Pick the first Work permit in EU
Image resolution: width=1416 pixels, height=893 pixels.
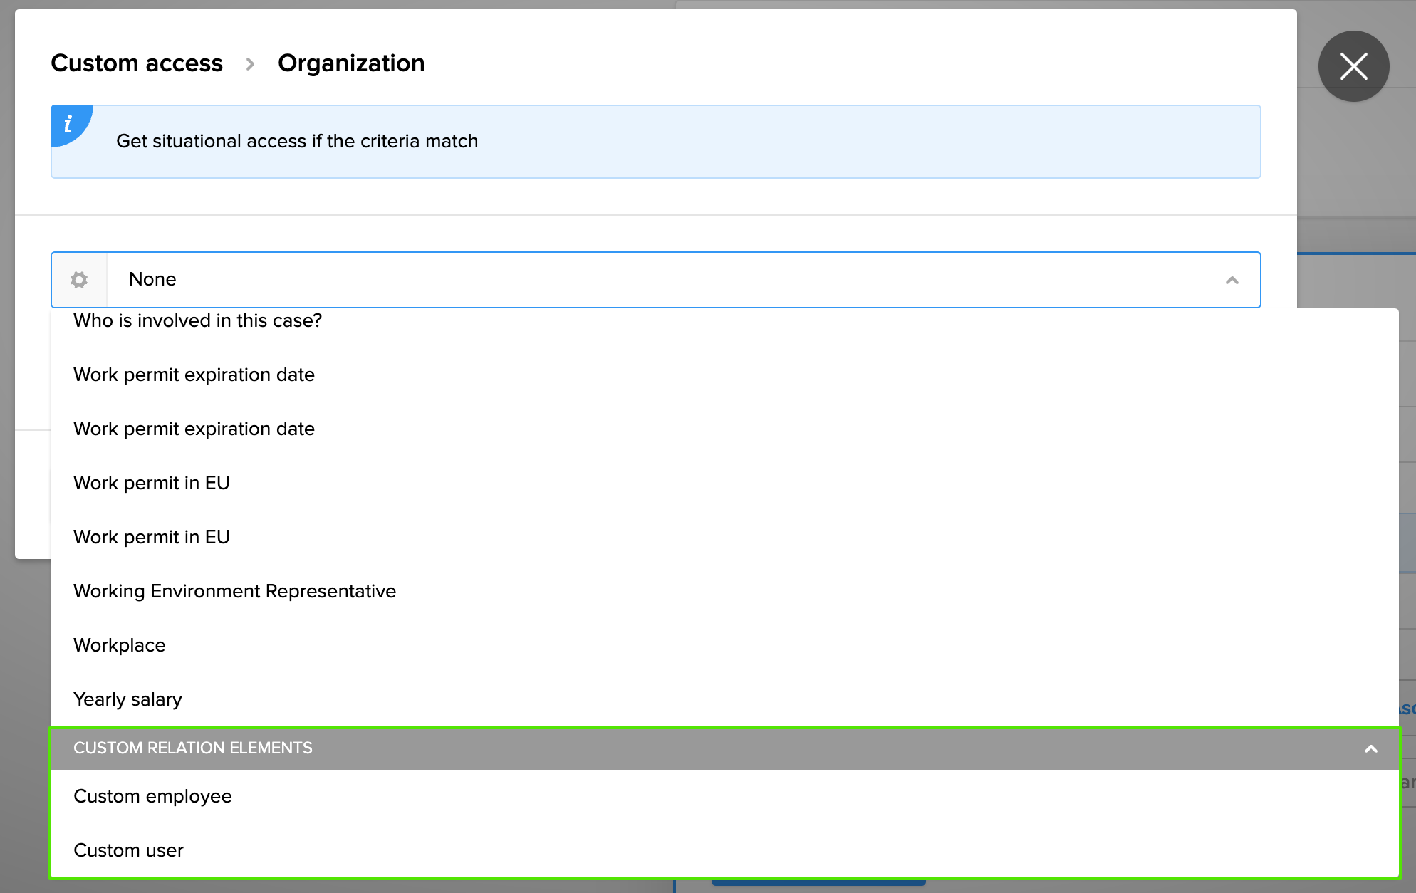[x=151, y=483]
